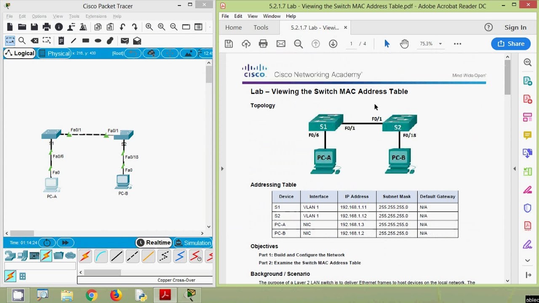Select Multiuser Connection cloud category
The height and width of the screenshot is (303, 539).
click(70, 255)
